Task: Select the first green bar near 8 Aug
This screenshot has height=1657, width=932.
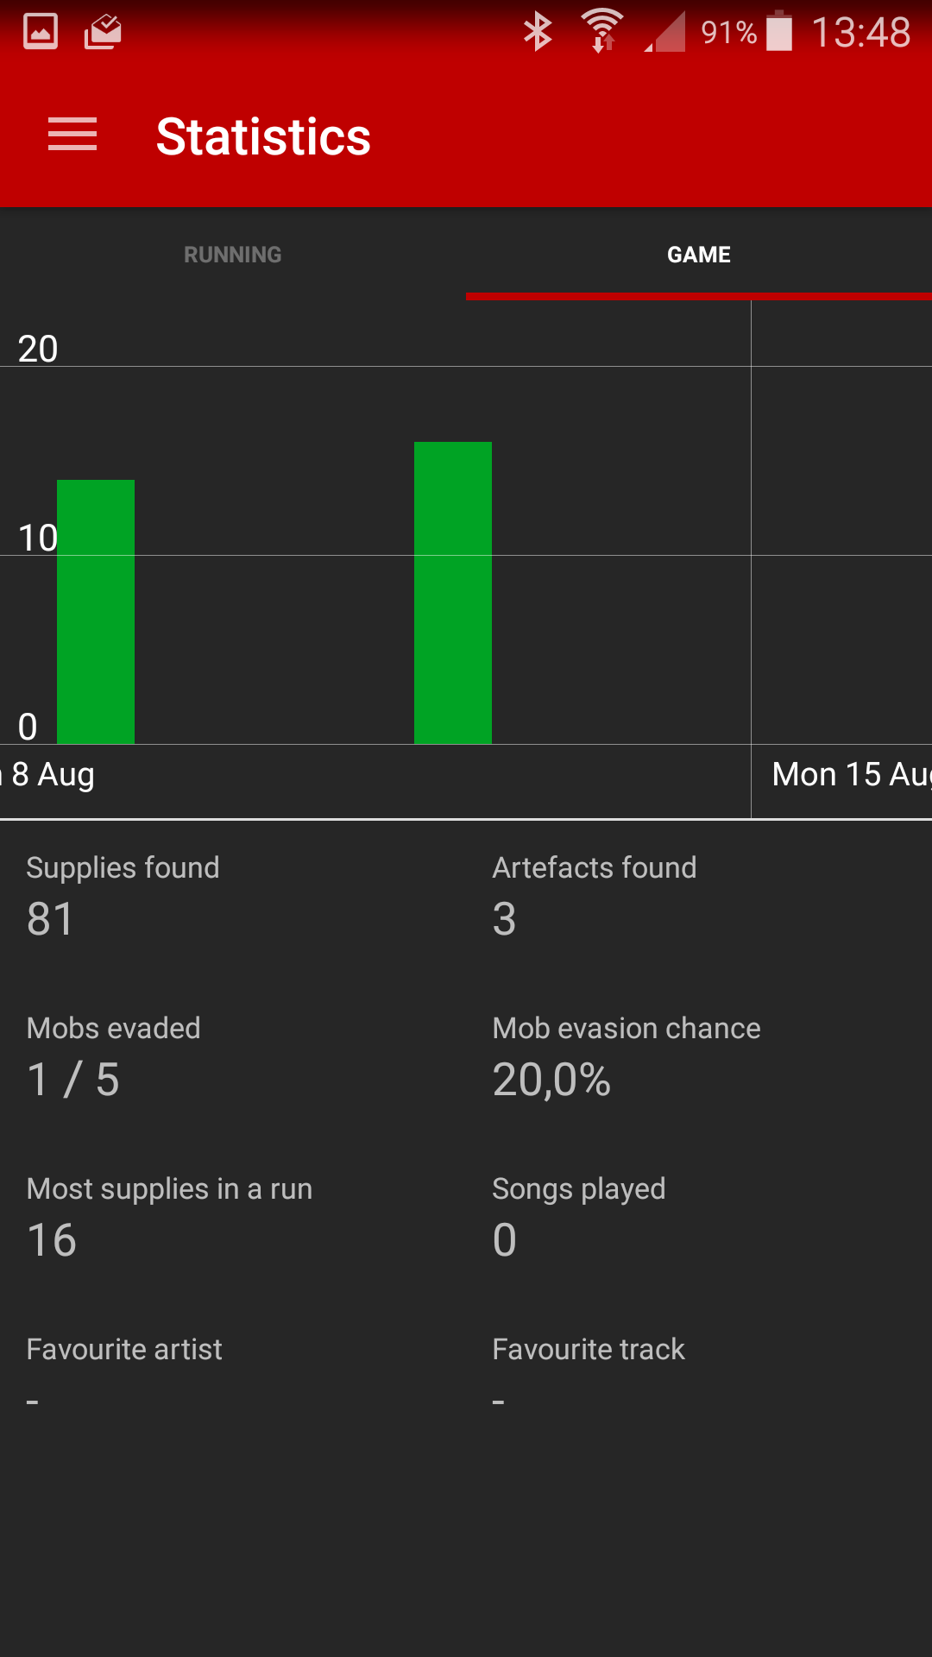Action: [x=96, y=612]
